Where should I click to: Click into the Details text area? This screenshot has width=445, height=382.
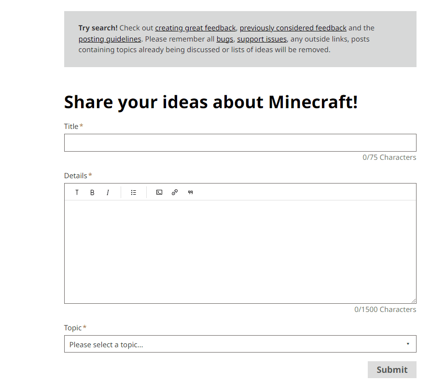click(x=240, y=252)
